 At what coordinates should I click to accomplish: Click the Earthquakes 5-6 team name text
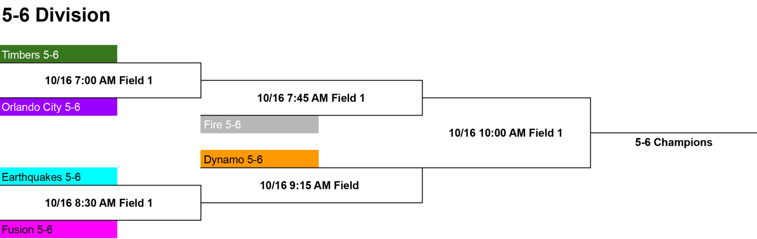coord(41,177)
